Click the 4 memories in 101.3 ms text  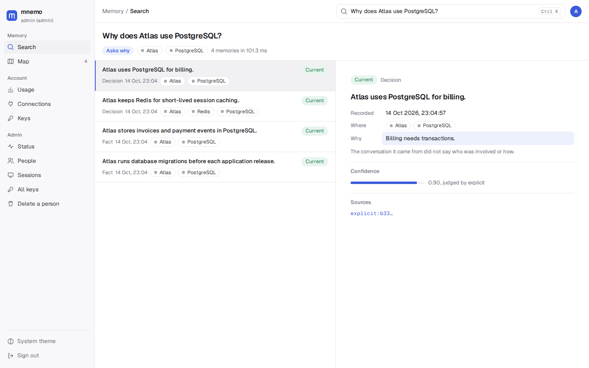click(x=239, y=51)
